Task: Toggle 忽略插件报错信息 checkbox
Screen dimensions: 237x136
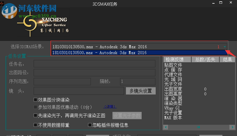Action: coord(90,125)
